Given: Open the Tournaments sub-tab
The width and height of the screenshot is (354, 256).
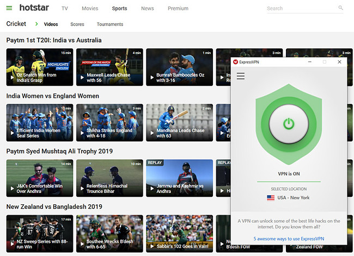Looking at the screenshot, I should tap(110, 24).
